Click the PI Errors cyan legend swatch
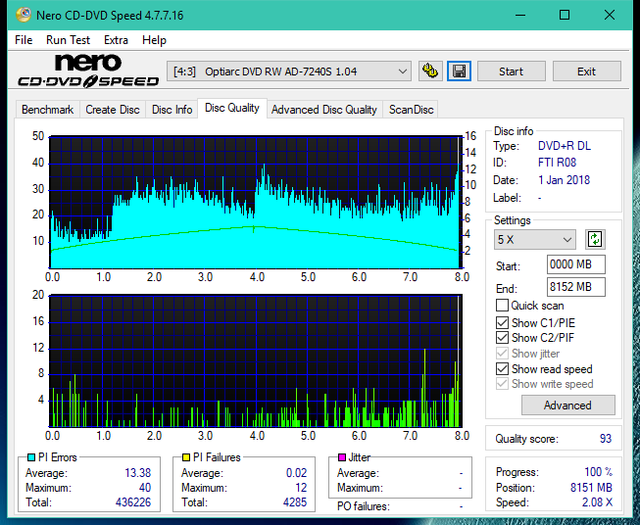The image size is (640, 525). click(31, 457)
